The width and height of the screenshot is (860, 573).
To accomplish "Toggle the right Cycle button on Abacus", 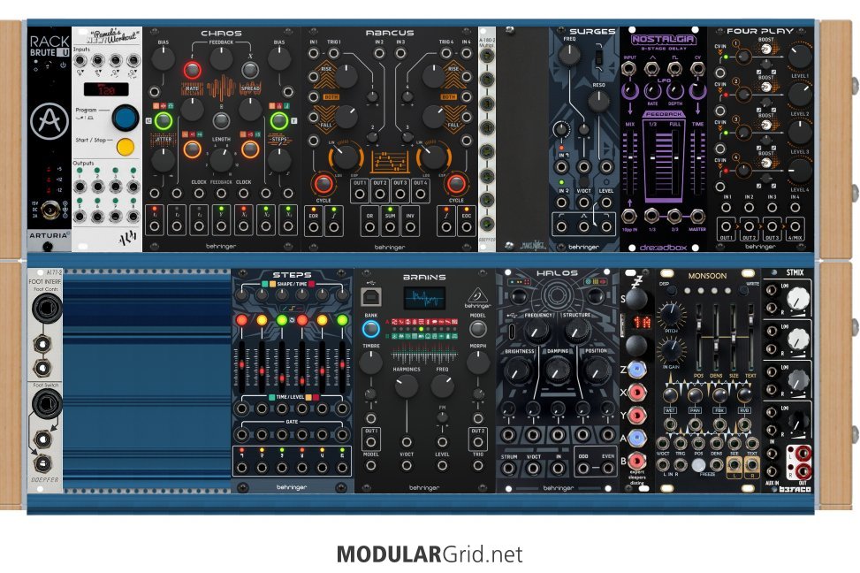I will point(456,185).
